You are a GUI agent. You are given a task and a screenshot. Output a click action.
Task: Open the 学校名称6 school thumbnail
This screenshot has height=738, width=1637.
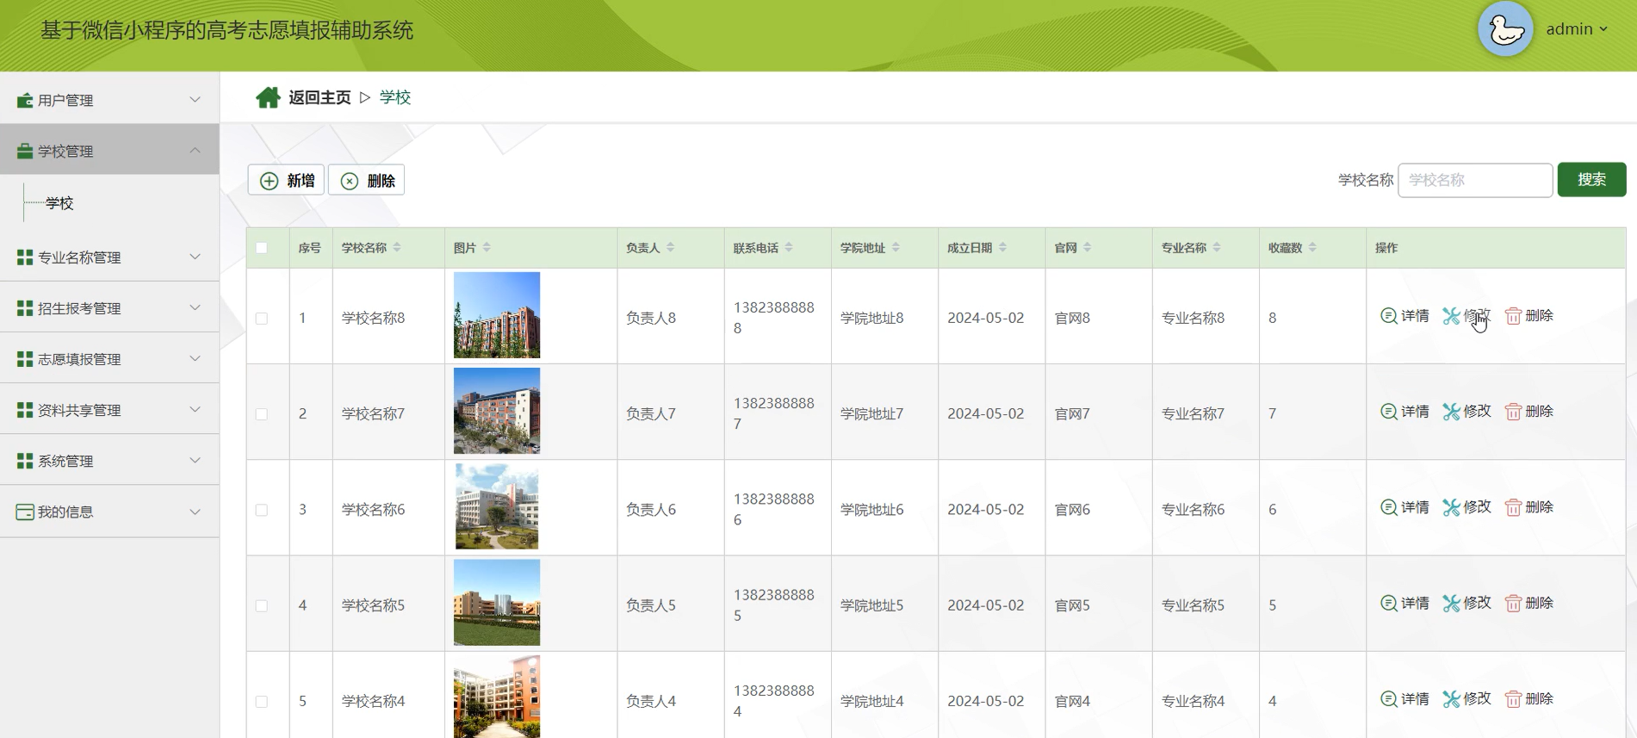pyautogui.click(x=497, y=506)
